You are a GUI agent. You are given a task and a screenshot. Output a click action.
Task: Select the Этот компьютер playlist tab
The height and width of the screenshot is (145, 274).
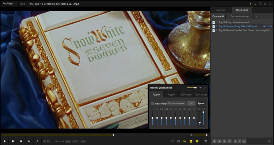(x=239, y=16)
